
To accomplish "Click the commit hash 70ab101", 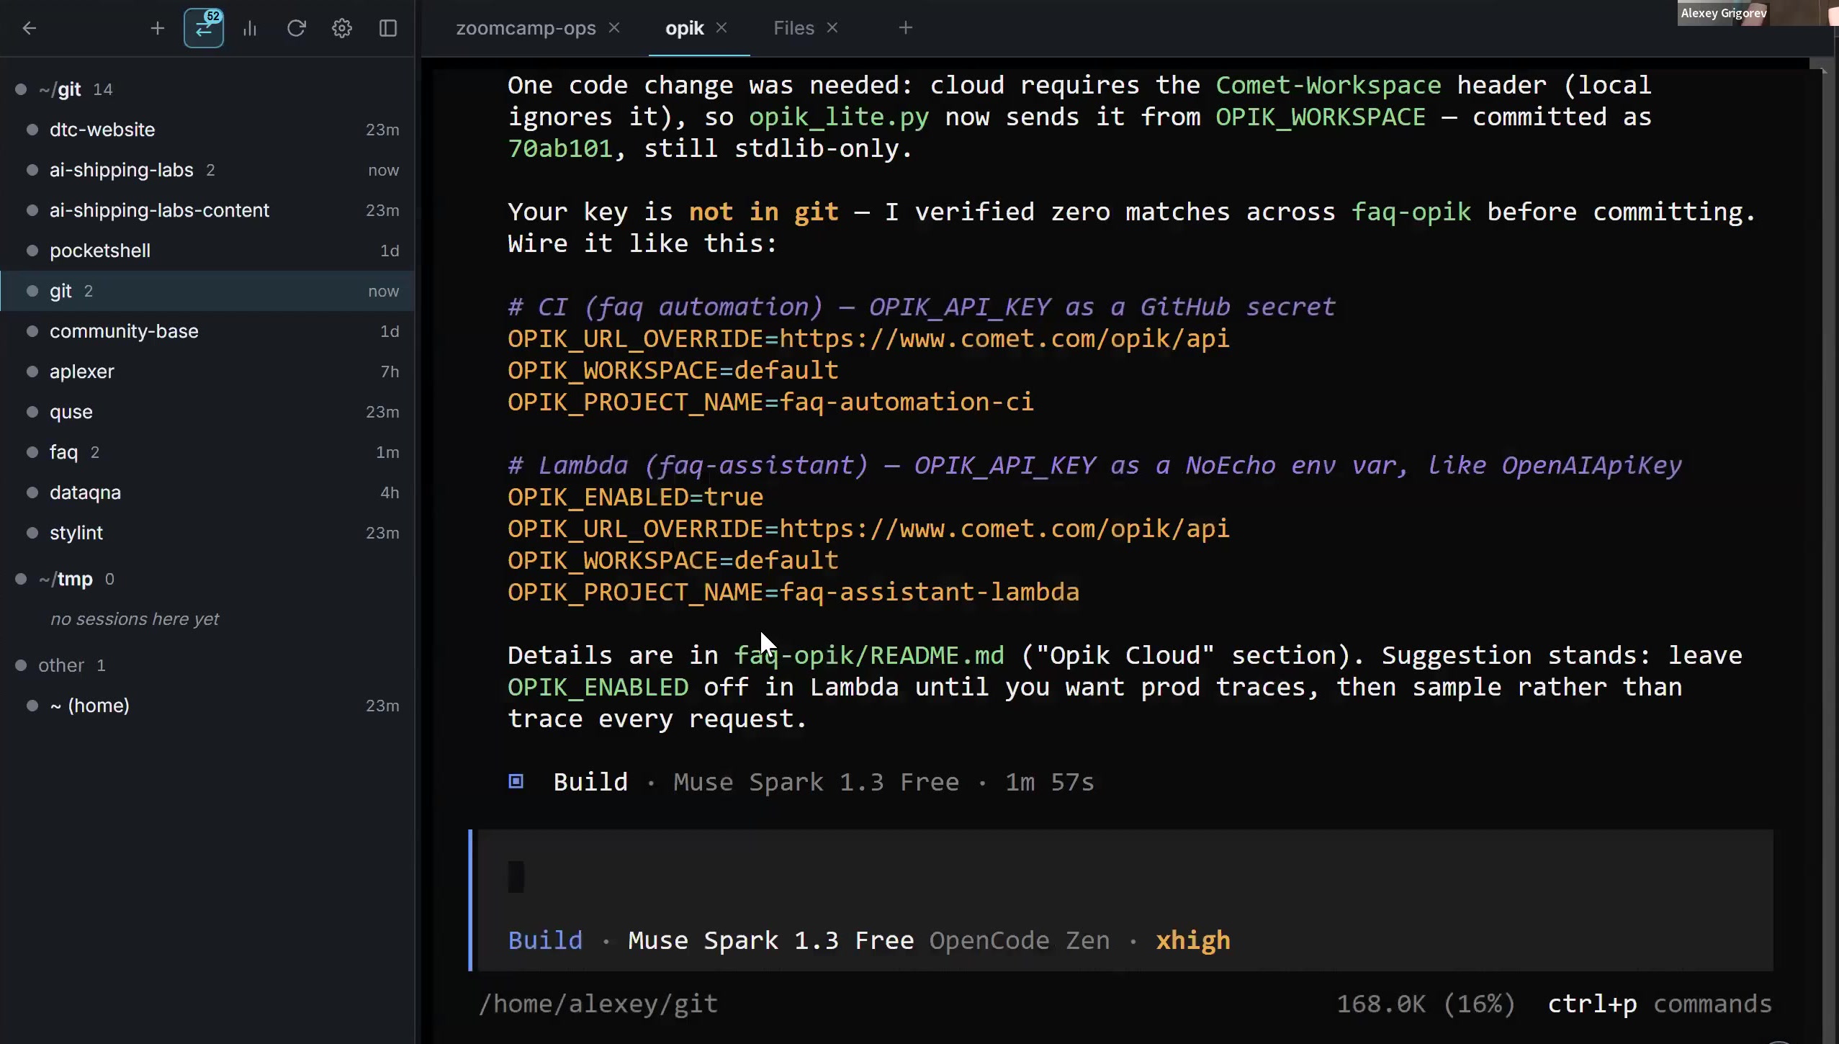I will click(x=560, y=148).
